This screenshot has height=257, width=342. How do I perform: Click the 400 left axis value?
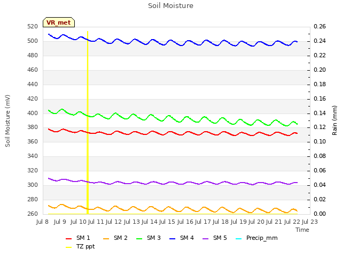(x=33, y=113)
